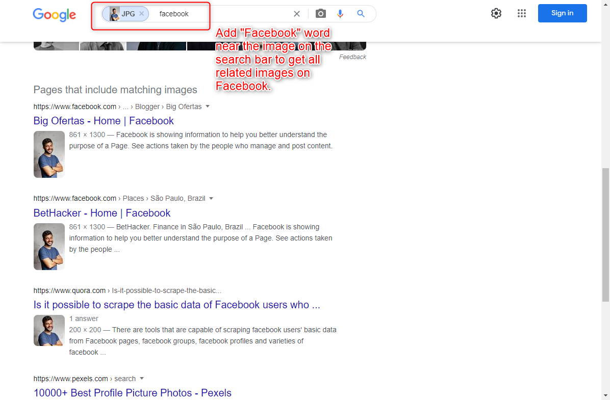Click the https://www.pexels.com URL text
This screenshot has height=400, width=610.
[70, 379]
